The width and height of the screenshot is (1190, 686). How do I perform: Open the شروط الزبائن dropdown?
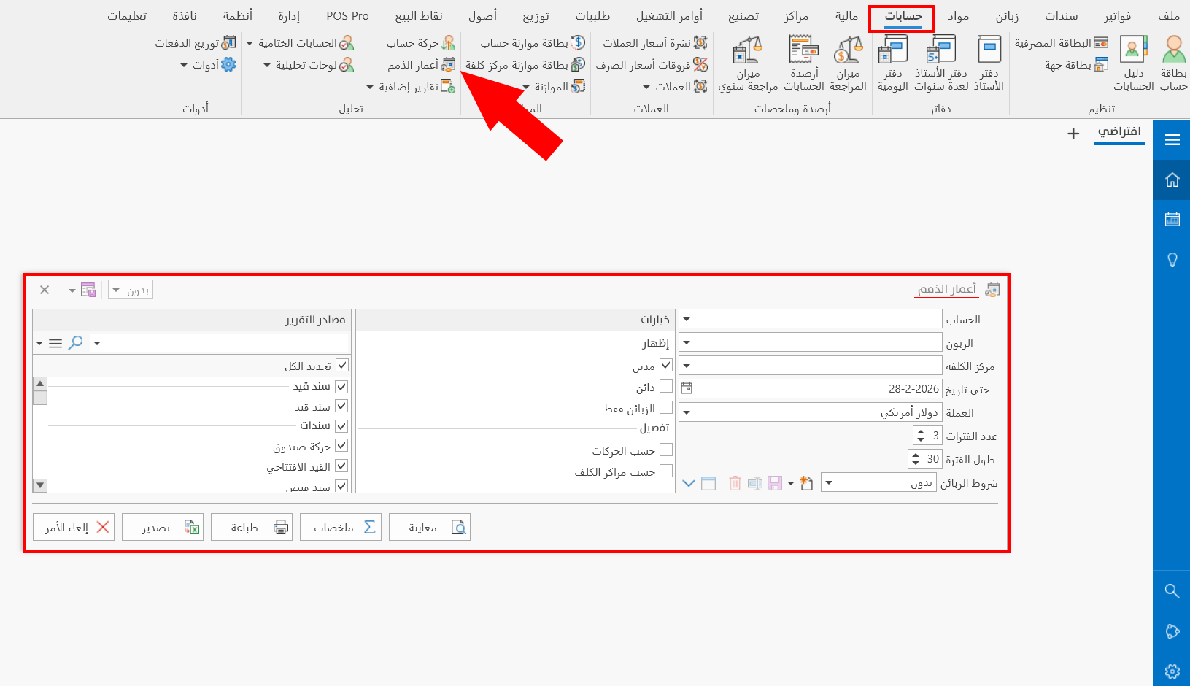829,482
